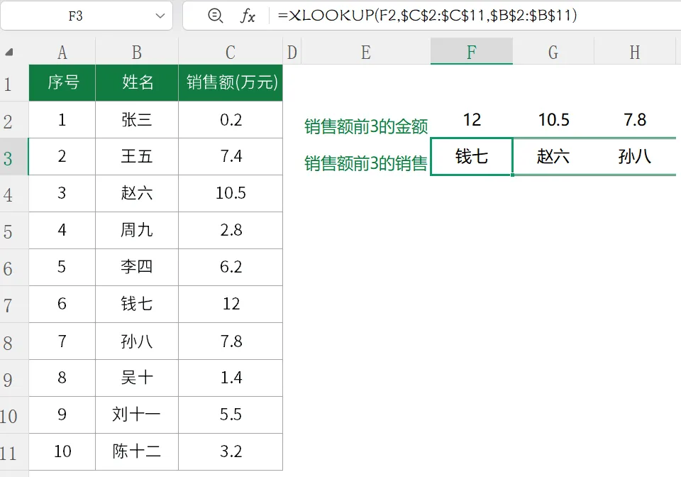This screenshot has height=477, width=681.
Task: Select column E header
Action: click(366, 52)
